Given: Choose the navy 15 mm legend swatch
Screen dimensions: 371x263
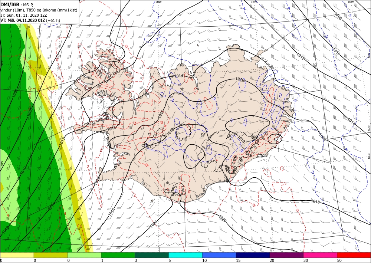Looking at the screenshot, I should tap(253, 255).
